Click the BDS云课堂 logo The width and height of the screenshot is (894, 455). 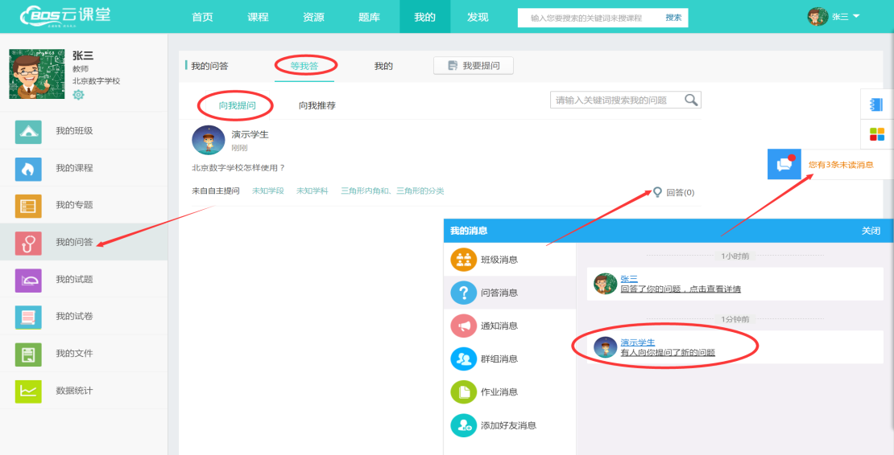tap(65, 17)
